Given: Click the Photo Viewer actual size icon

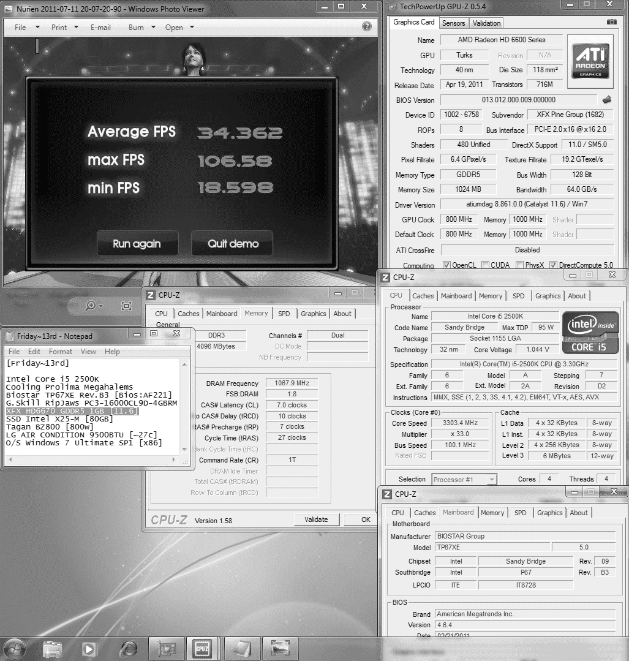Looking at the screenshot, I should click(126, 306).
